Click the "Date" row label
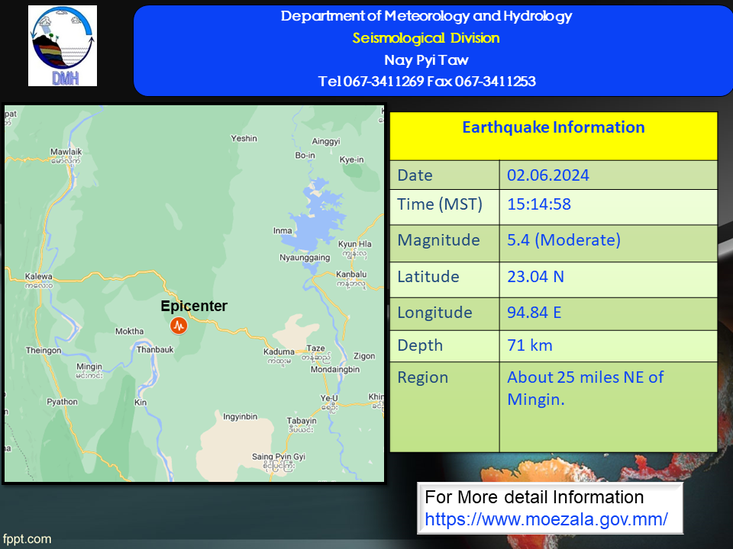The height and width of the screenshot is (549, 733). (x=415, y=175)
